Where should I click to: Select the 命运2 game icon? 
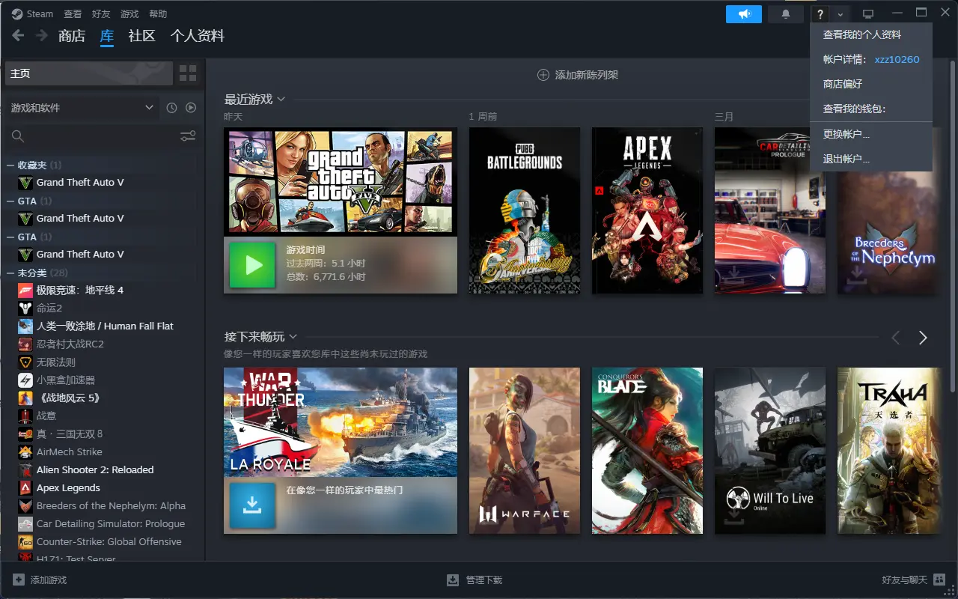coord(25,308)
